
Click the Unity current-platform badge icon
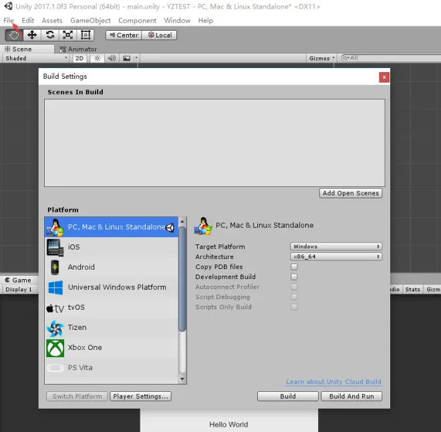click(170, 228)
